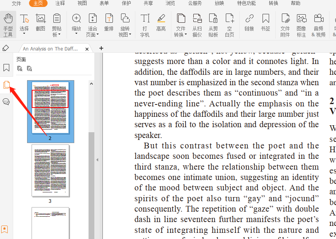Open the pages thumbnail panel icon

[7, 85]
